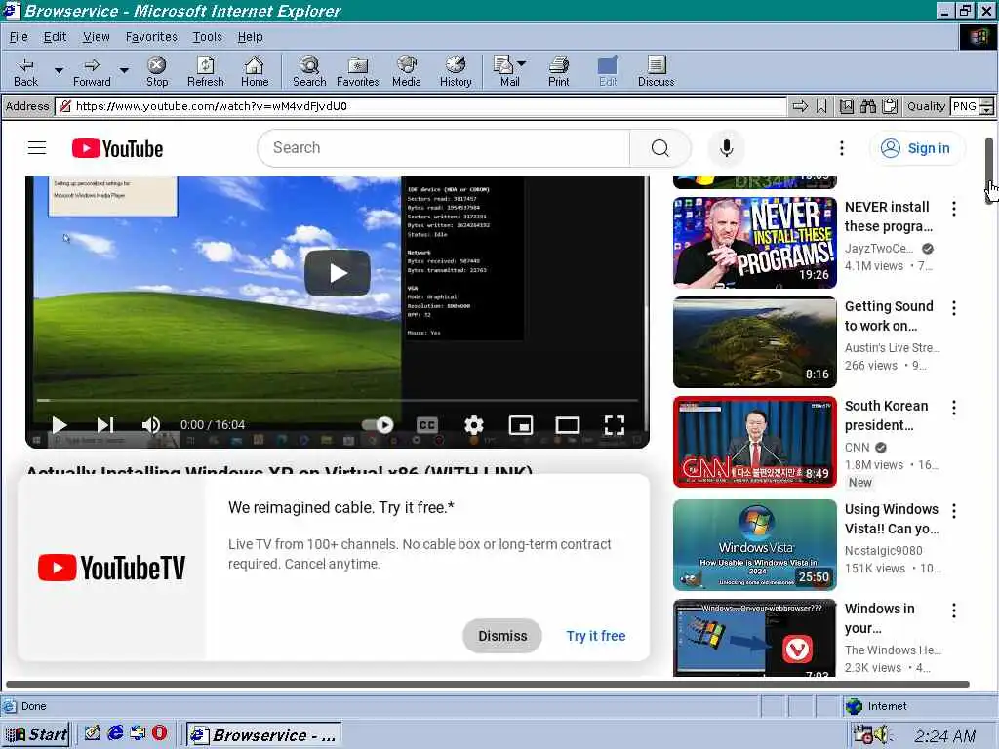This screenshot has width=999, height=749.
Task: Toggle theater mode icon
Action: pos(567,425)
